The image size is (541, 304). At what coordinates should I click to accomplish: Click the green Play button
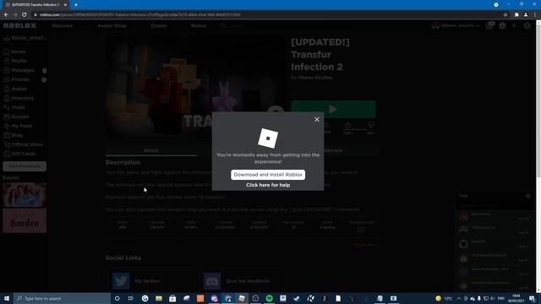point(333,109)
